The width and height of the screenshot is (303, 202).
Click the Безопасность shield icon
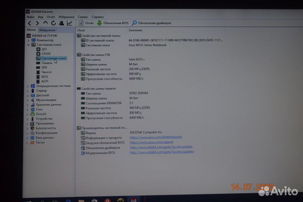pyautogui.click(x=32, y=128)
